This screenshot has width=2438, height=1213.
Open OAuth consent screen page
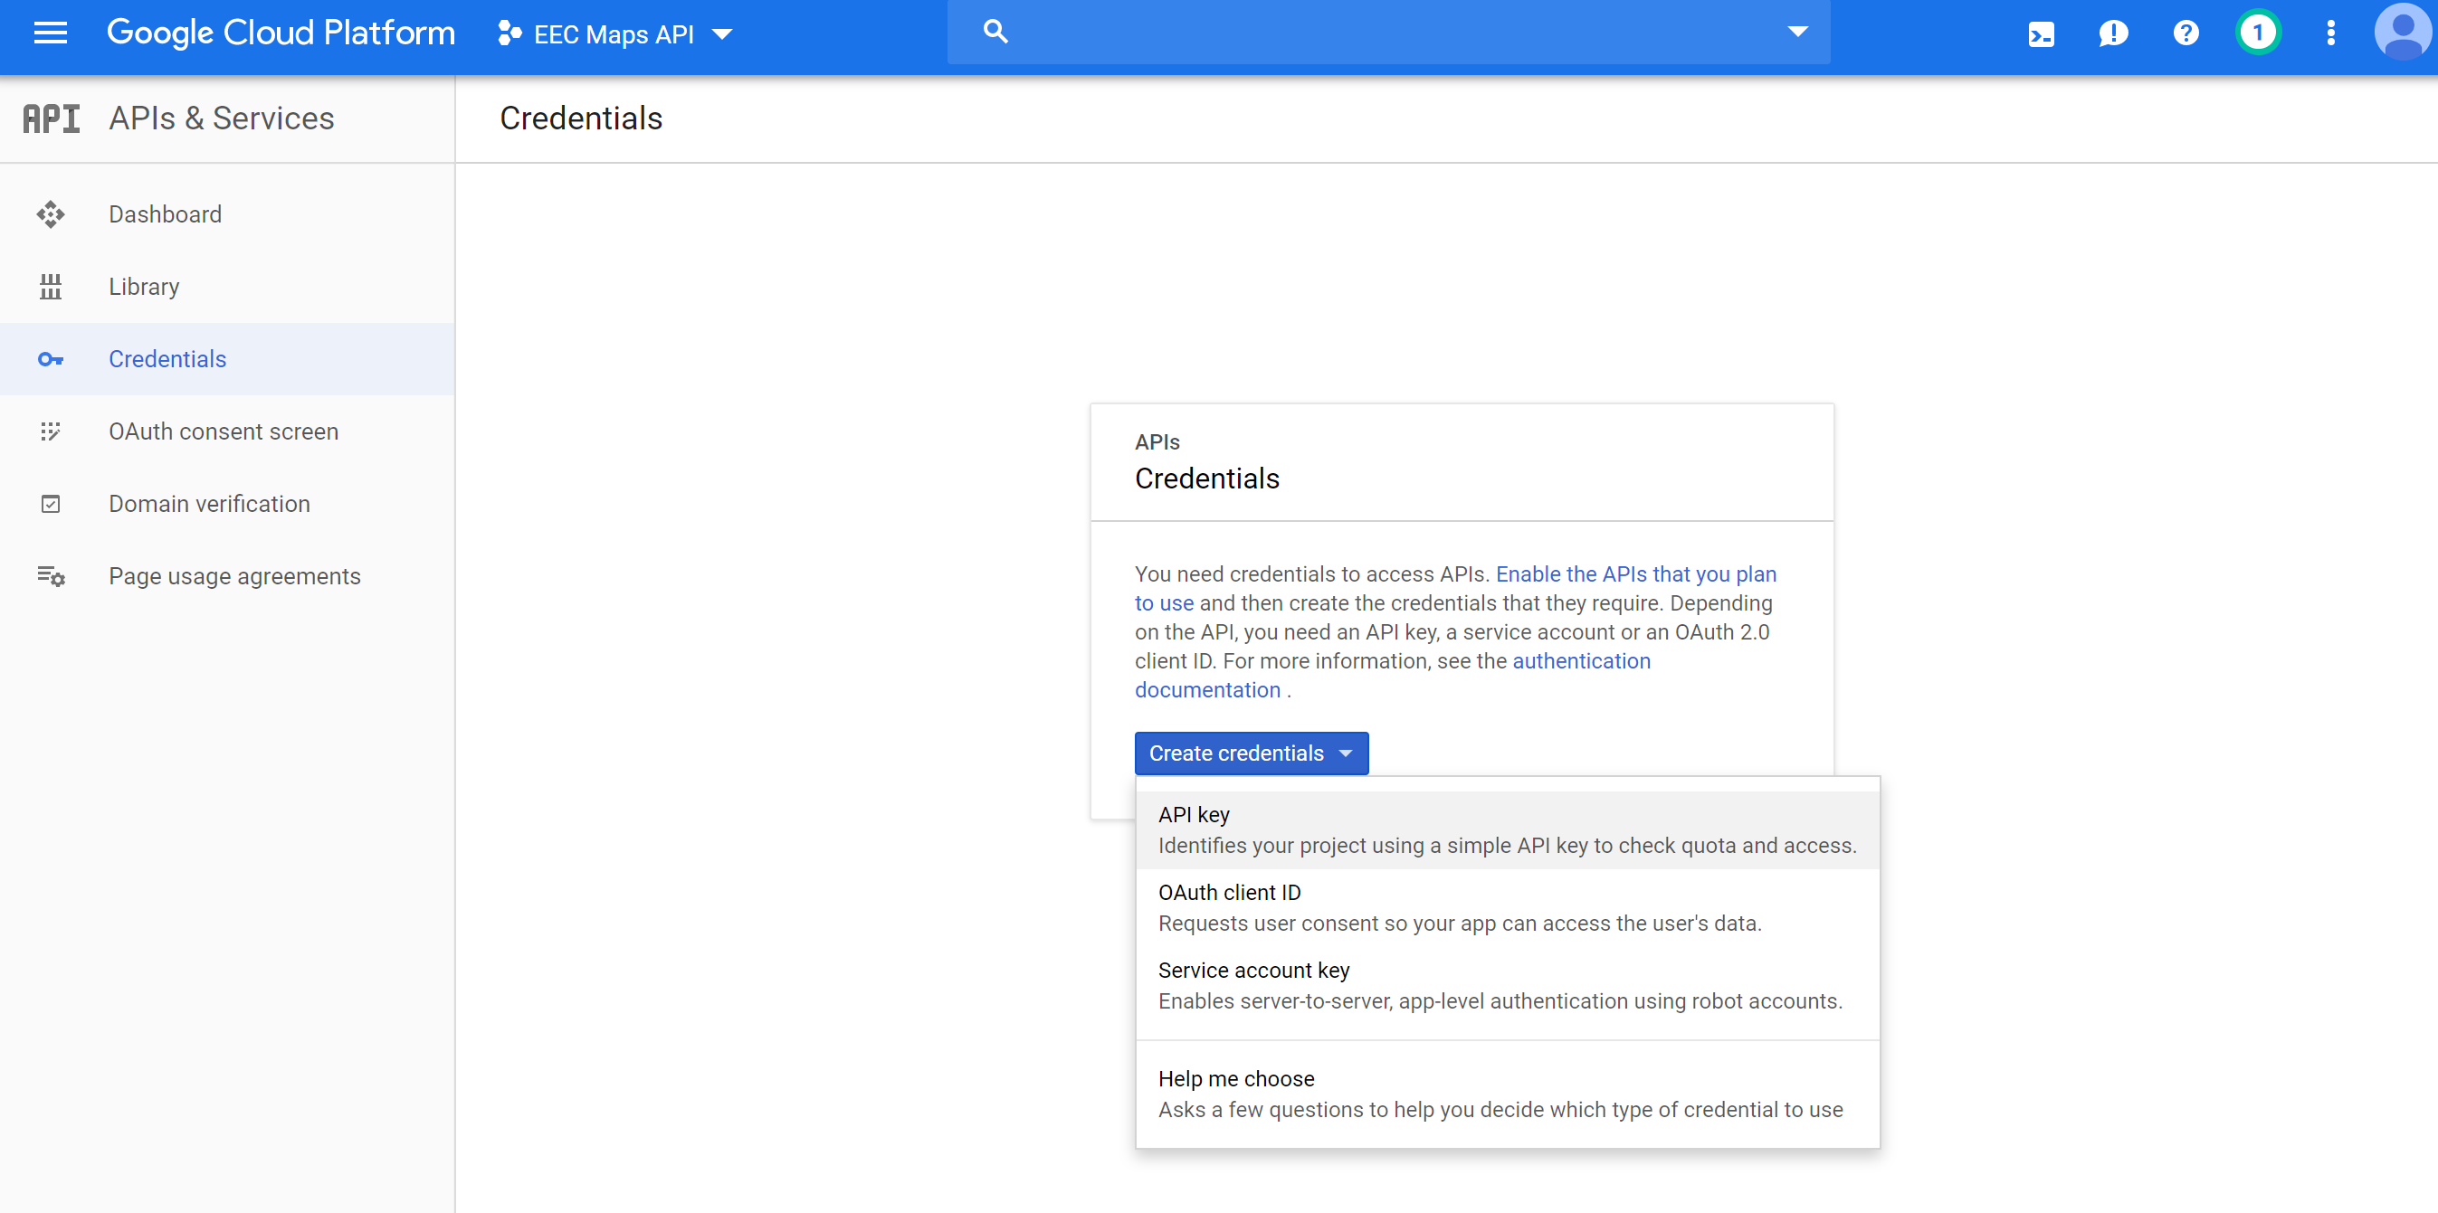pyautogui.click(x=224, y=431)
